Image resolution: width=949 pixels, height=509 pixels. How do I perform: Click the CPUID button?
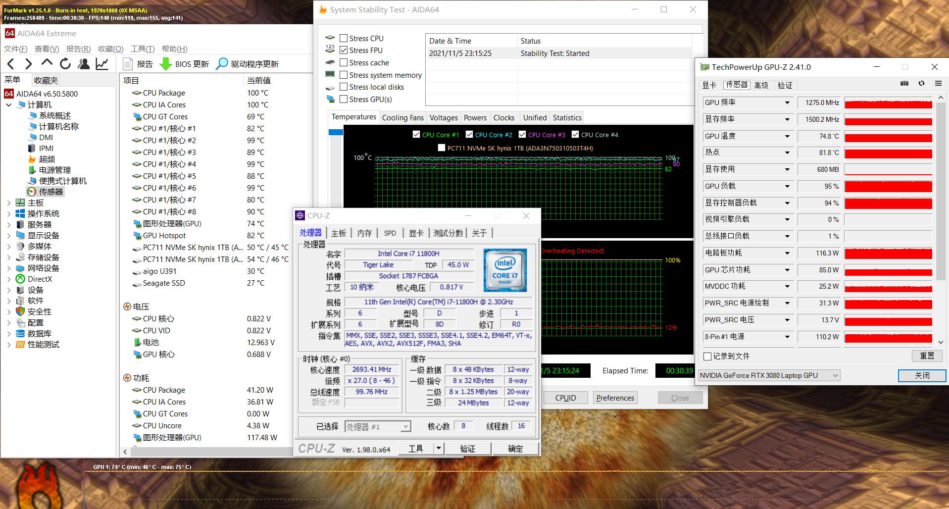tap(565, 398)
